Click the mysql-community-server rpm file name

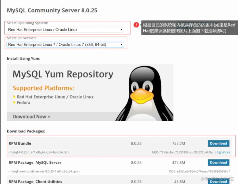[x=44, y=171]
